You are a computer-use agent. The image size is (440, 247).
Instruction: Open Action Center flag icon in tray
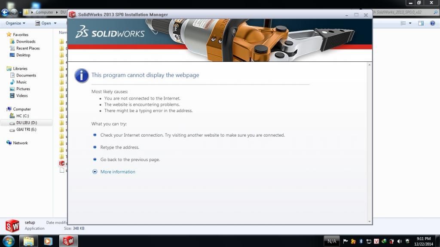[x=345, y=241]
